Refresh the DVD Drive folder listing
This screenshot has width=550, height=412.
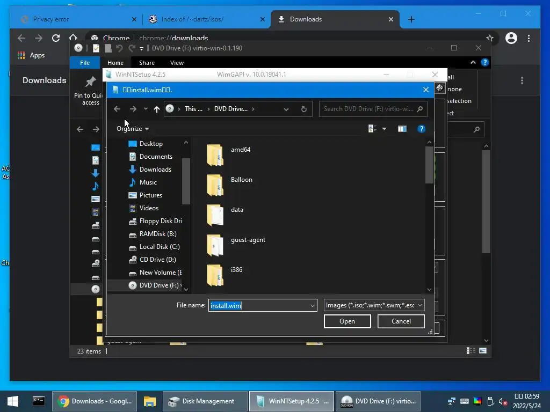[304, 109]
